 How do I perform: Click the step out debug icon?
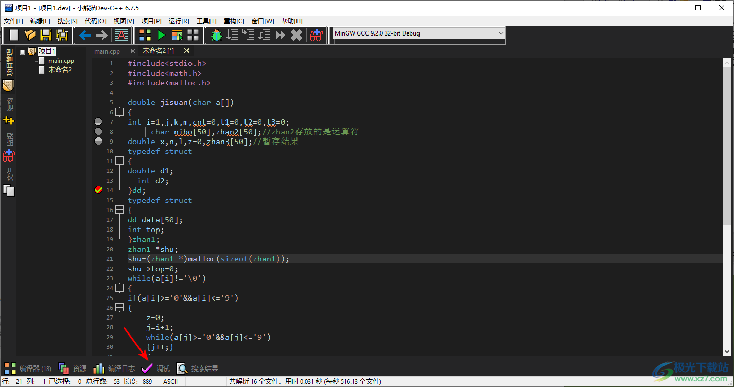click(265, 35)
